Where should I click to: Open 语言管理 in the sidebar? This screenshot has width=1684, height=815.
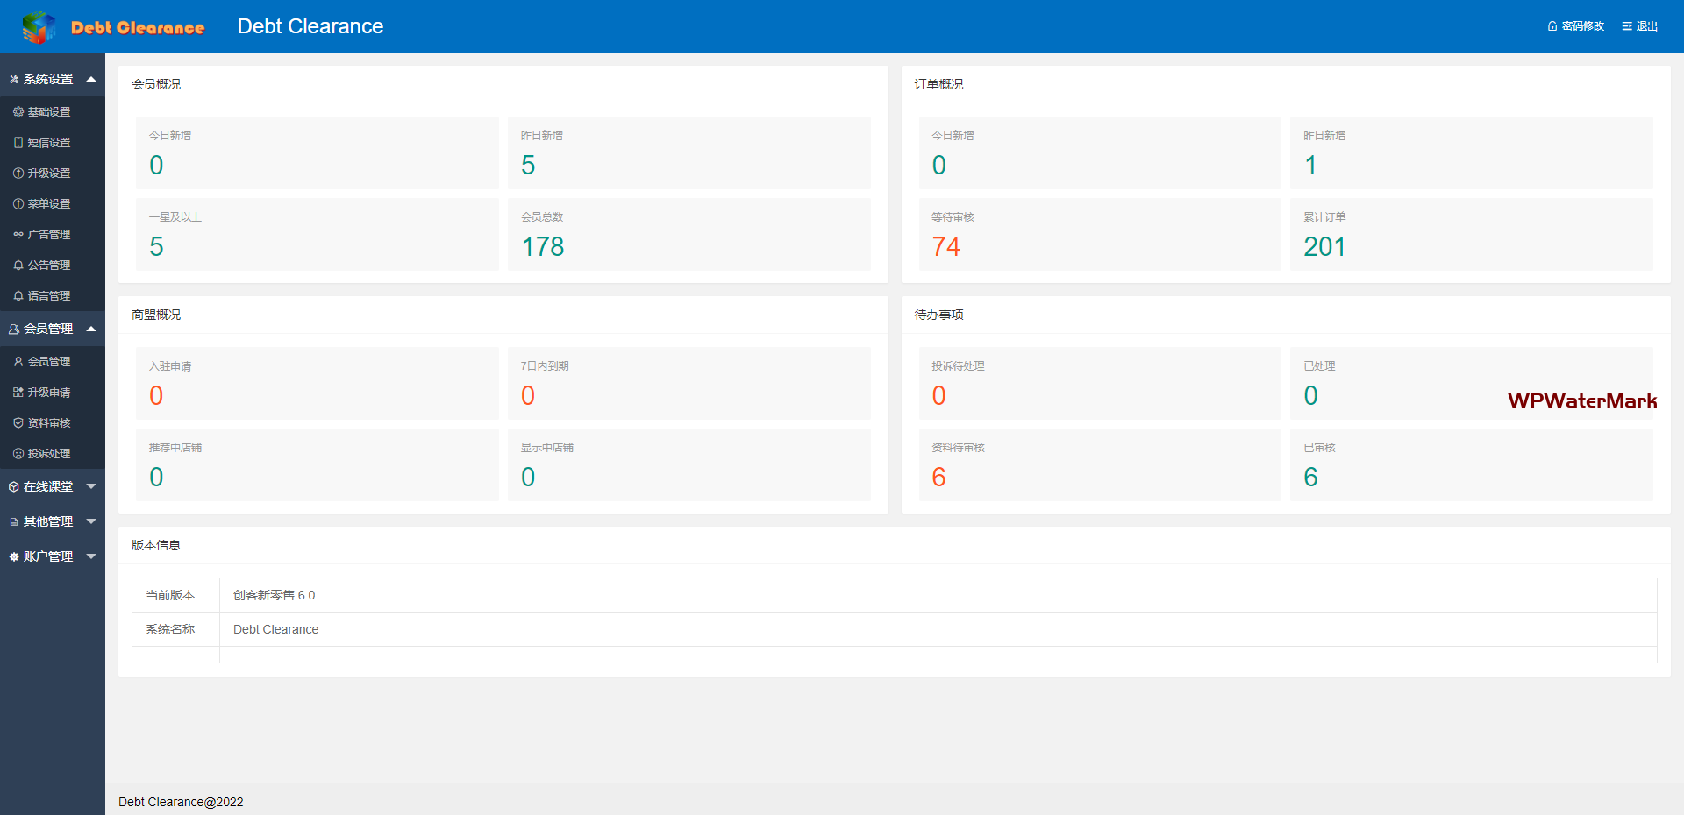click(49, 296)
